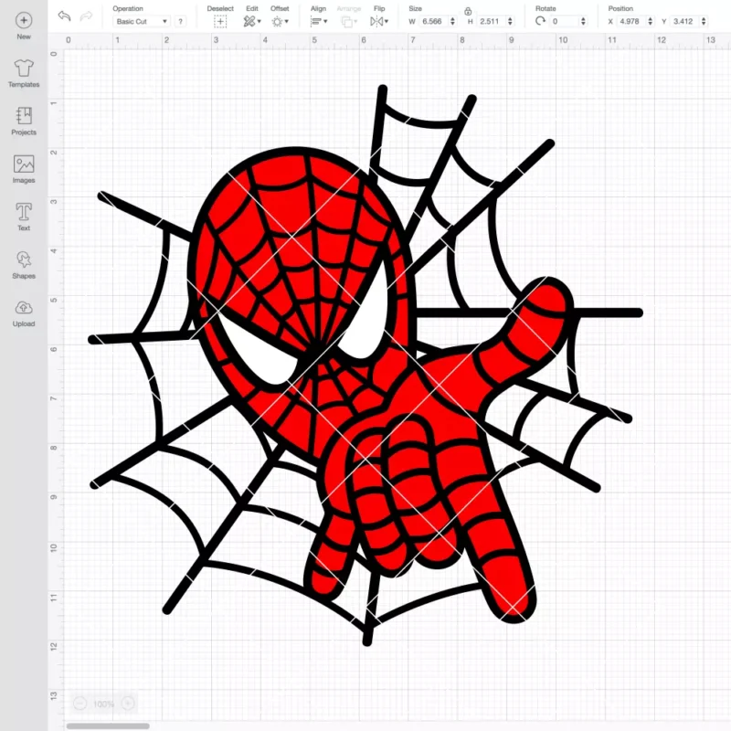Click the 100% zoom level label
This screenshot has height=731, width=731.
103,704
